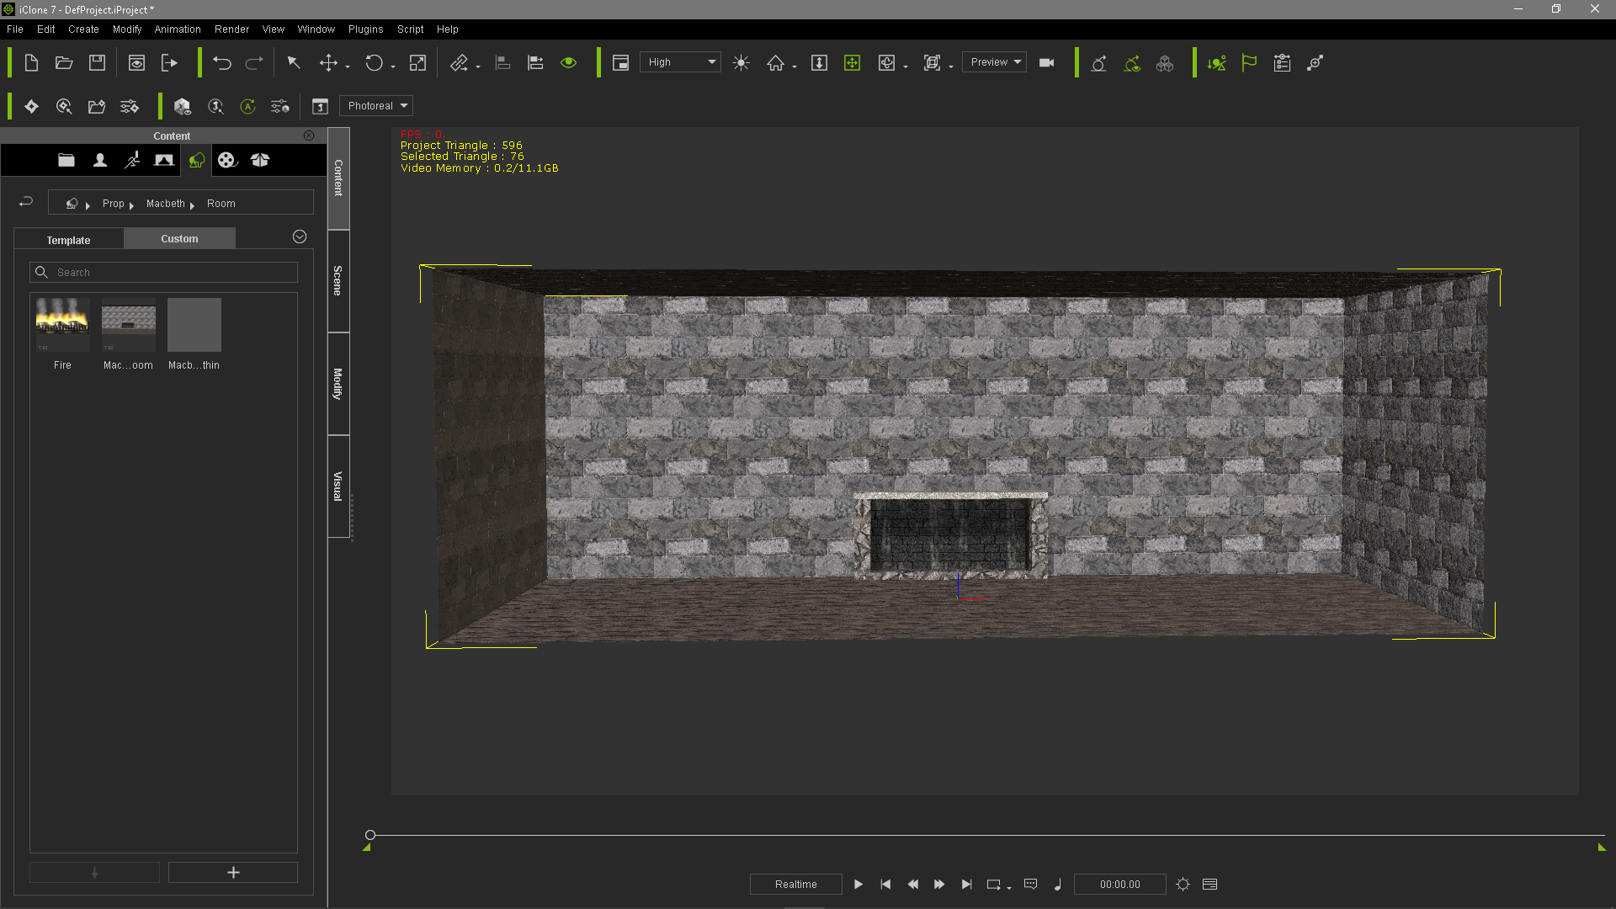Screen dimensions: 1616x909
Task: Click the Align to ground icon
Action: pos(502,63)
